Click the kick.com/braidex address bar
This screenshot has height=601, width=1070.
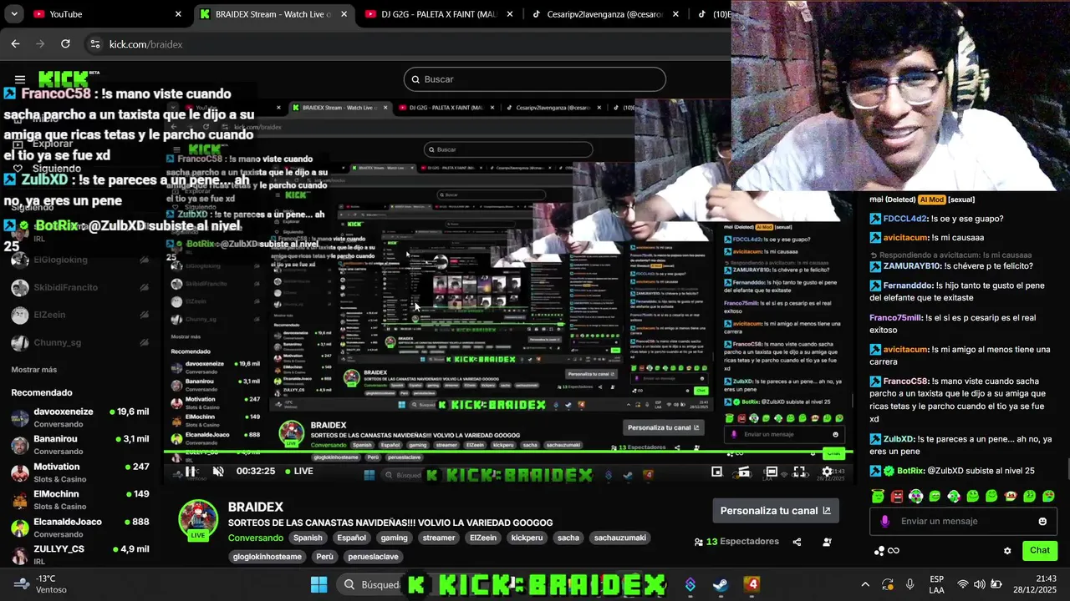[x=410, y=44]
